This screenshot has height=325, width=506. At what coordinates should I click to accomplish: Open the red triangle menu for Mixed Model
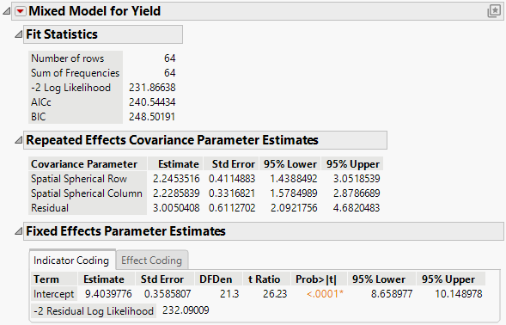20,11
